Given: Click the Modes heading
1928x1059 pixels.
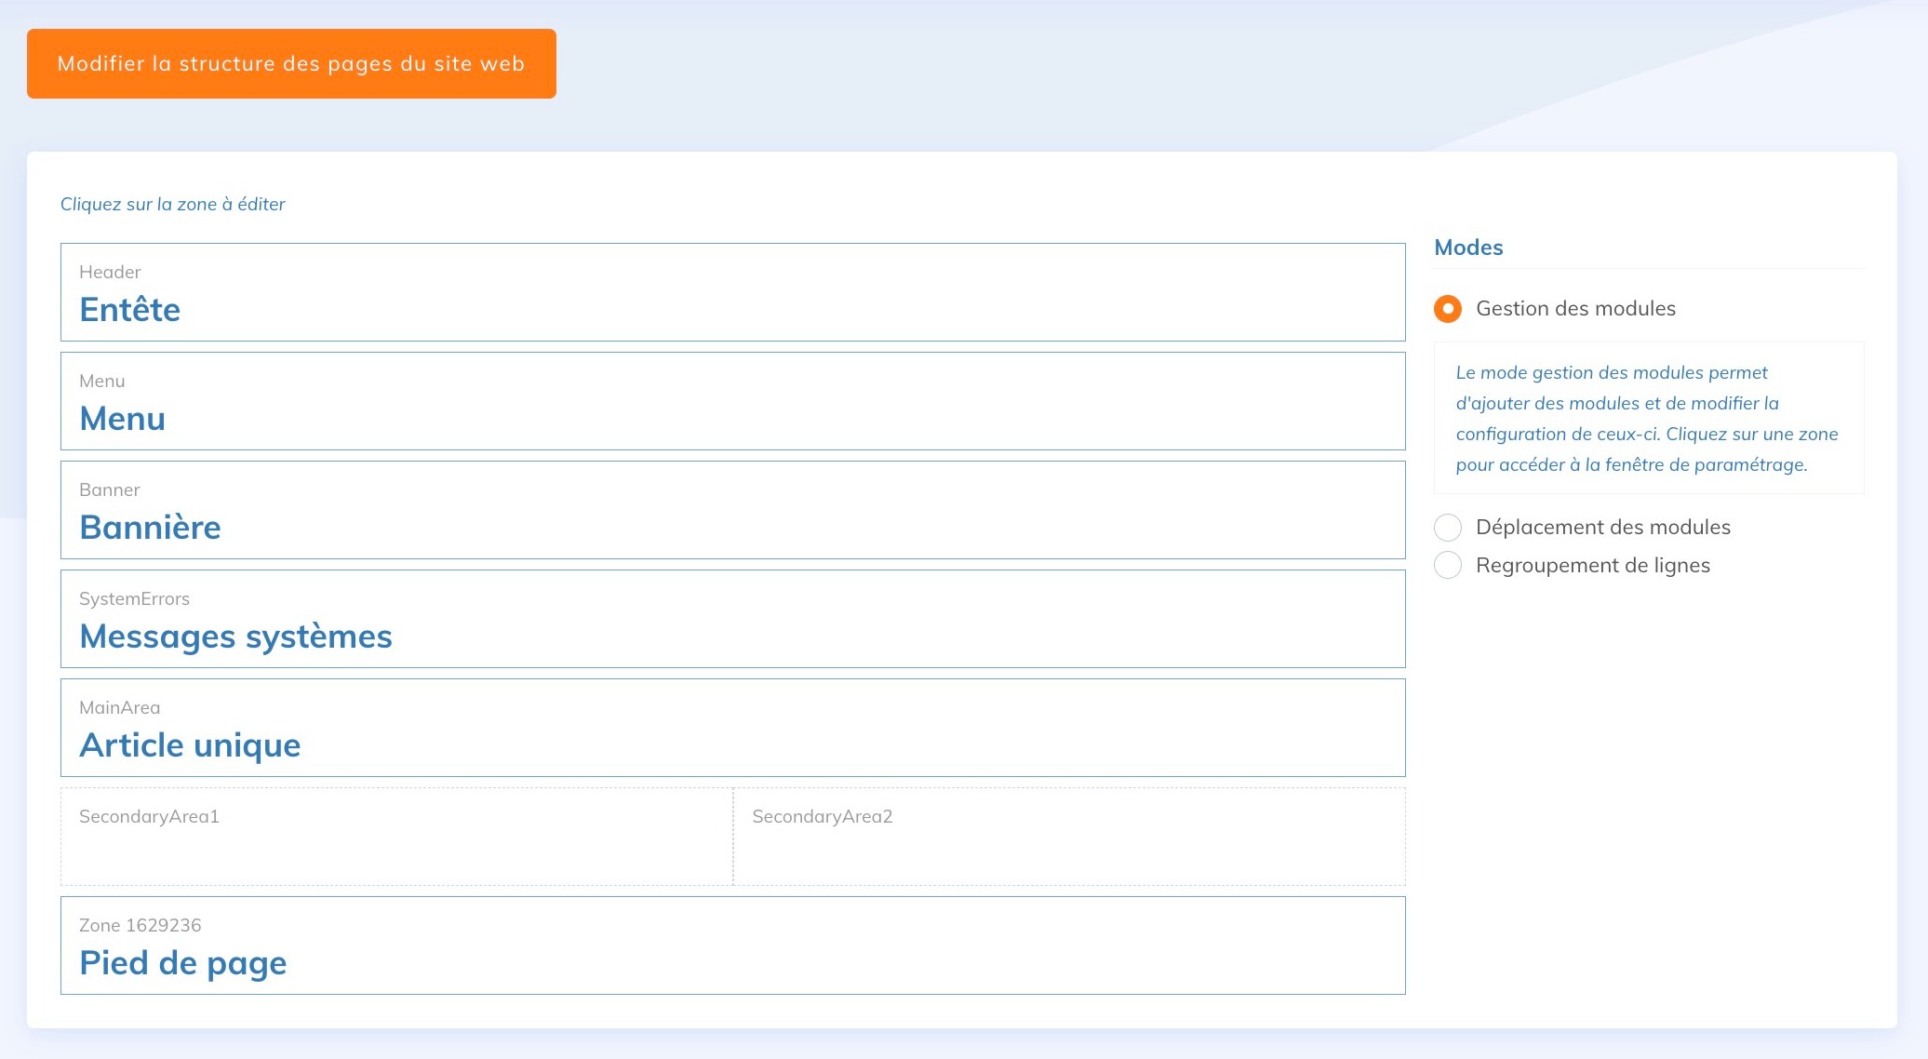Looking at the screenshot, I should point(1468,248).
